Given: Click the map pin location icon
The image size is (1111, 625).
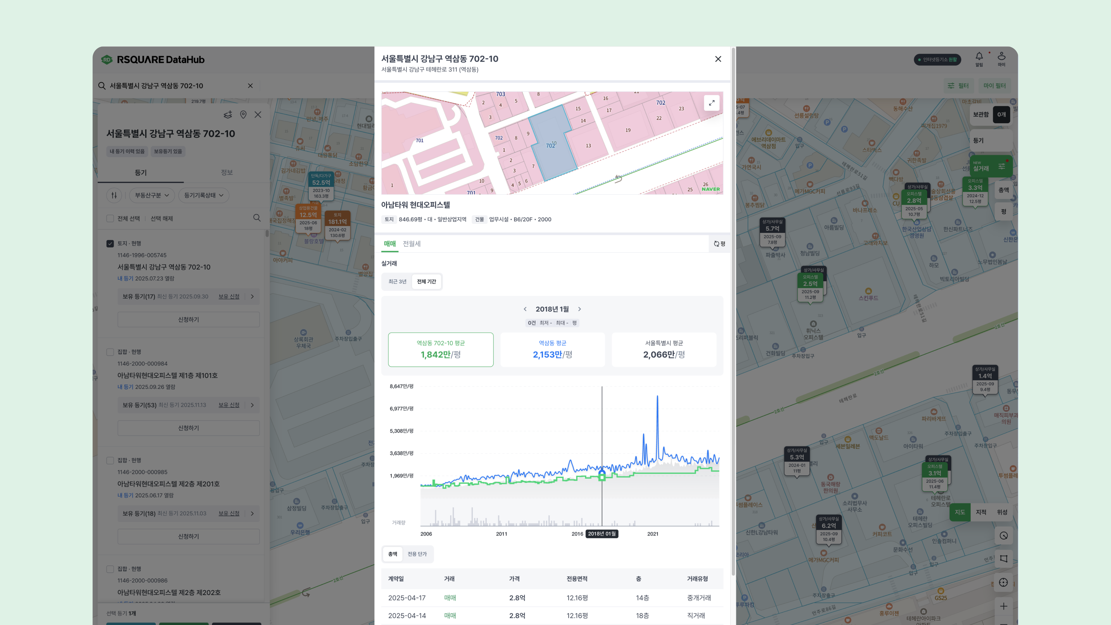Looking at the screenshot, I should pos(243,115).
